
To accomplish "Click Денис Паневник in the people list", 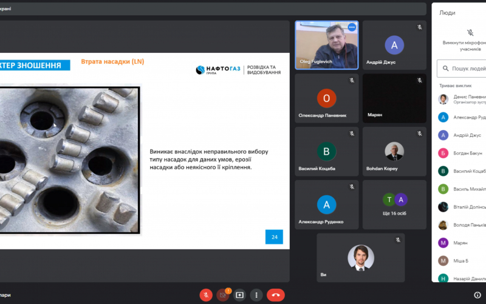I will point(462,99).
